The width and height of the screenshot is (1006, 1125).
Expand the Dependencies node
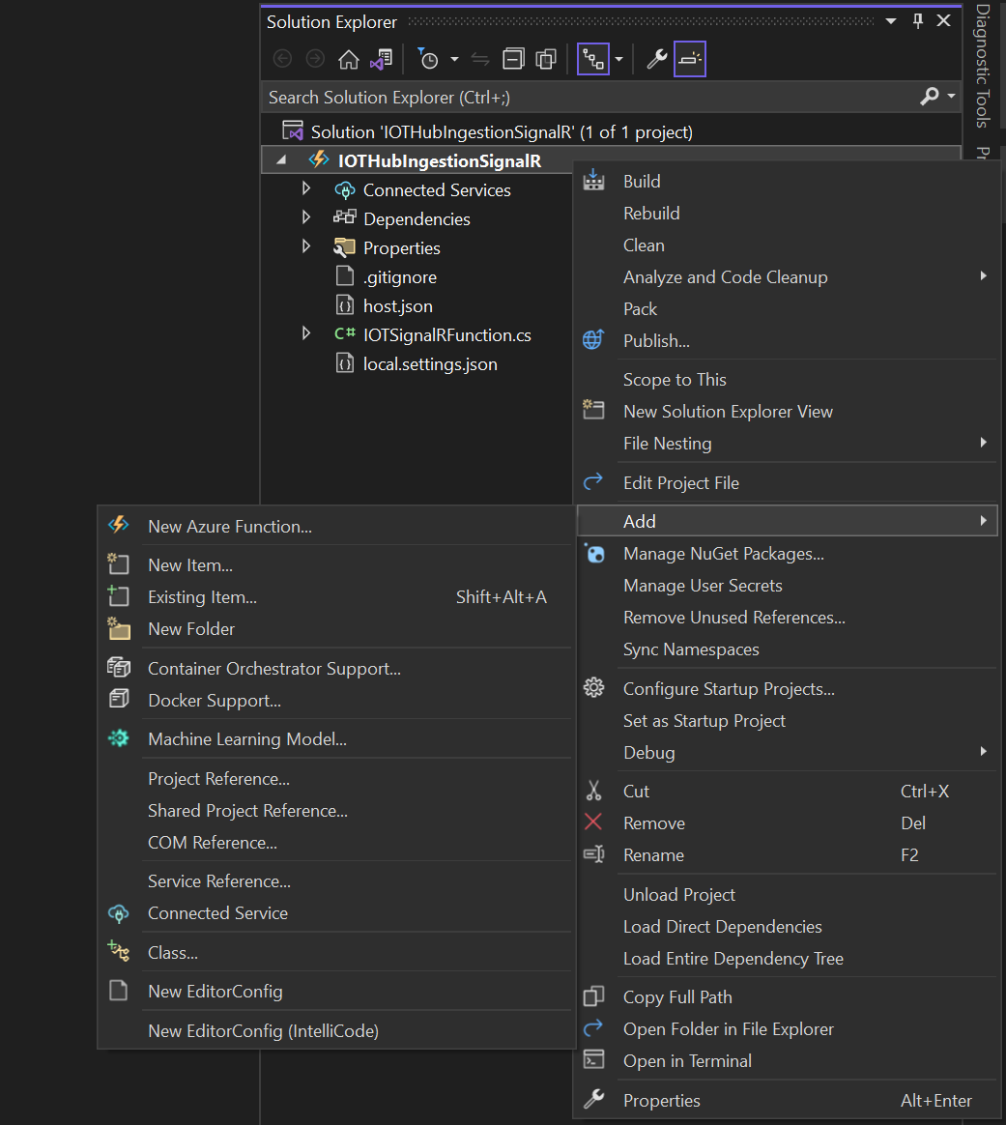tap(306, 217)
